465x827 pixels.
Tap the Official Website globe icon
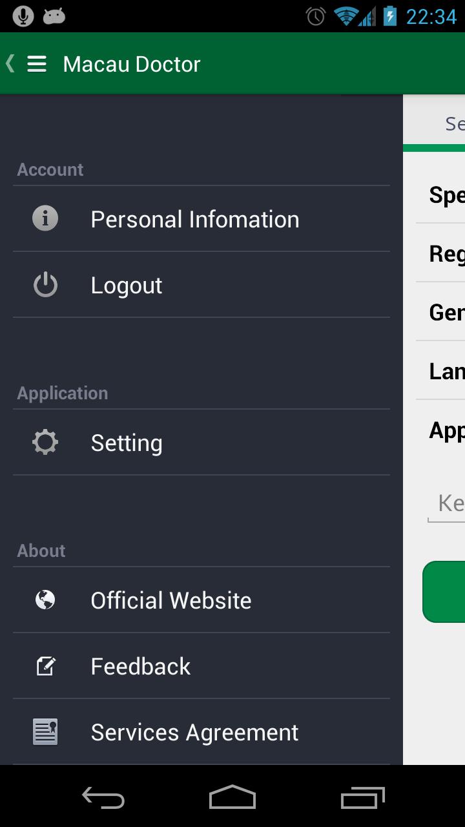click(45, 600)
